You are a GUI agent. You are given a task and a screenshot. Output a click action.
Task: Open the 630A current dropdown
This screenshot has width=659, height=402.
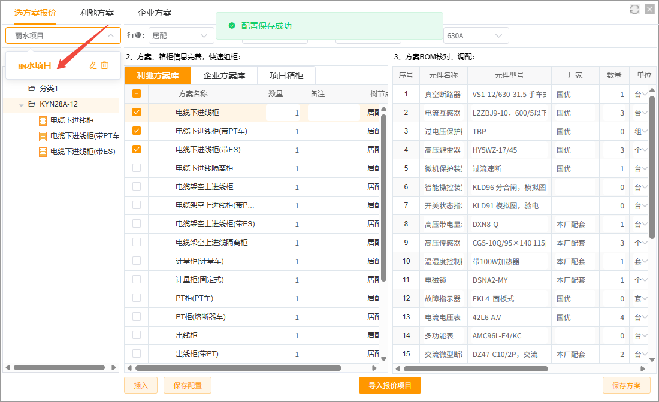(476, 36)
